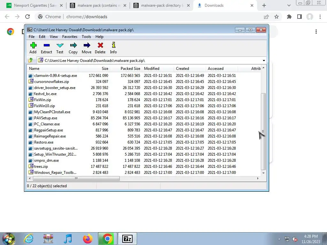Viewport: 327px width, 245px height.
Task: Reload the Chrome downloads page
Action: [x=27, y=17]
